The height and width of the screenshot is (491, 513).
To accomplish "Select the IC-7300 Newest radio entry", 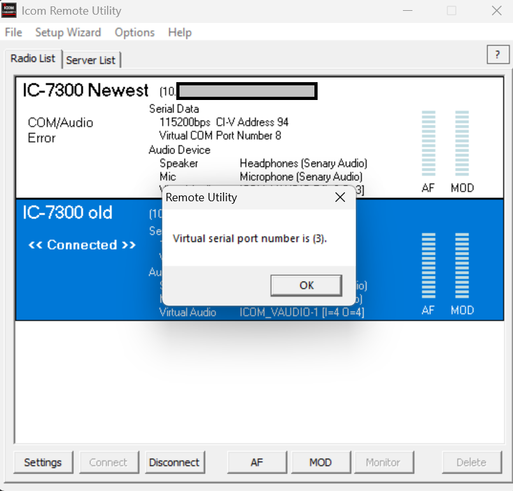I will tap(85, 90).
